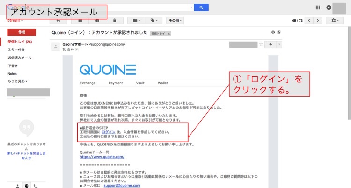Open the phone calls icon
The width and height of the screenshot is (351, 188).
36,186
